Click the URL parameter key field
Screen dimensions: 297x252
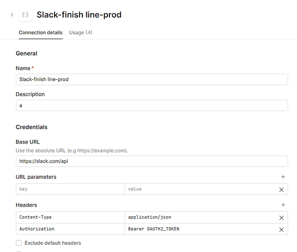tap(70, 189)
